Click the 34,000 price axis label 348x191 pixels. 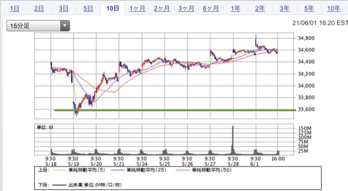pyautogui.click(x=306, y=86)
